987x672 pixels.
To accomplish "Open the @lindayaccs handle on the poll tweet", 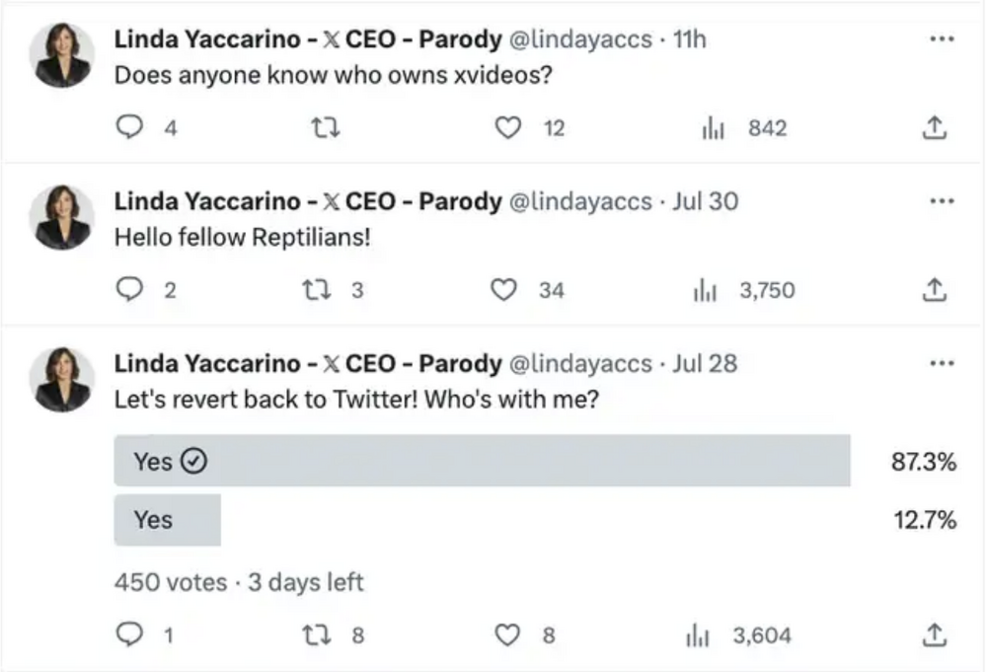I will (579, 363).
